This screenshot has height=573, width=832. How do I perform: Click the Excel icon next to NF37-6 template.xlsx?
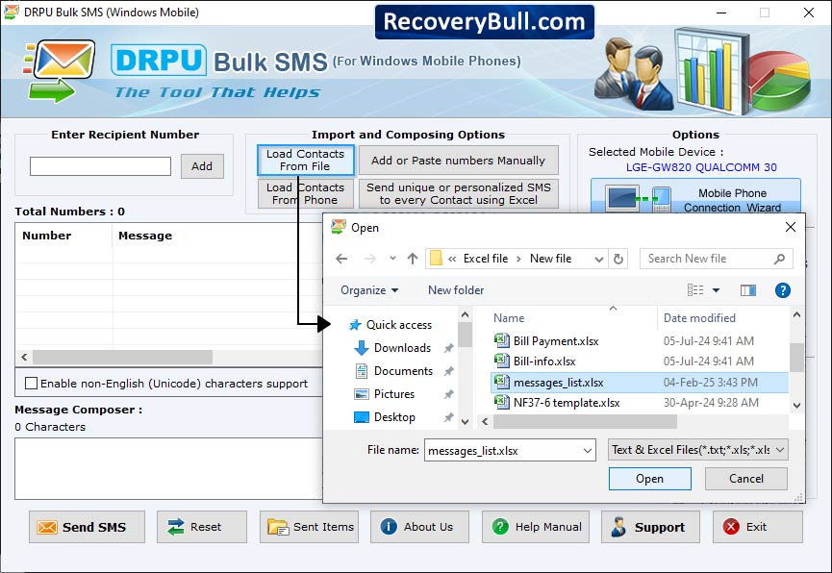501,402
